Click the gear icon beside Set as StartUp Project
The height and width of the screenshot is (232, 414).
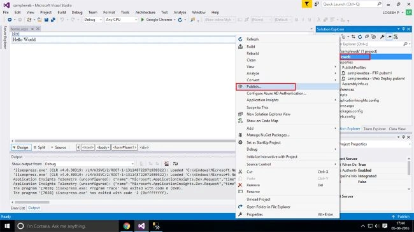pyautogui.click(x=240, y=142)
